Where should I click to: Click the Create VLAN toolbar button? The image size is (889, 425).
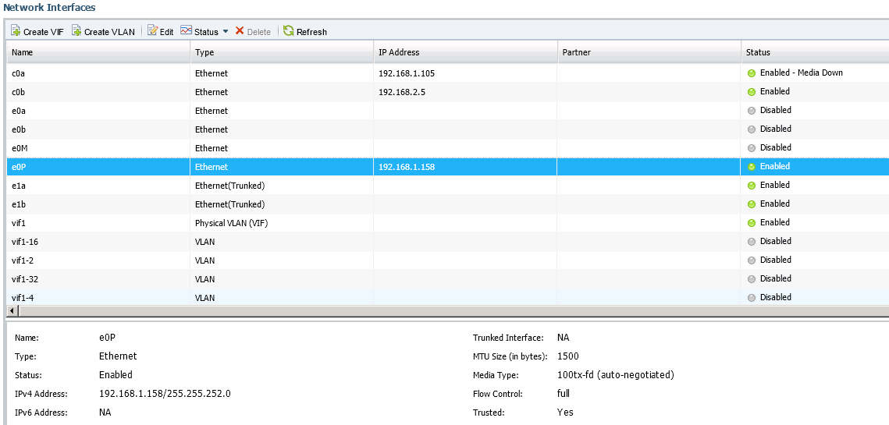(103, 31)
